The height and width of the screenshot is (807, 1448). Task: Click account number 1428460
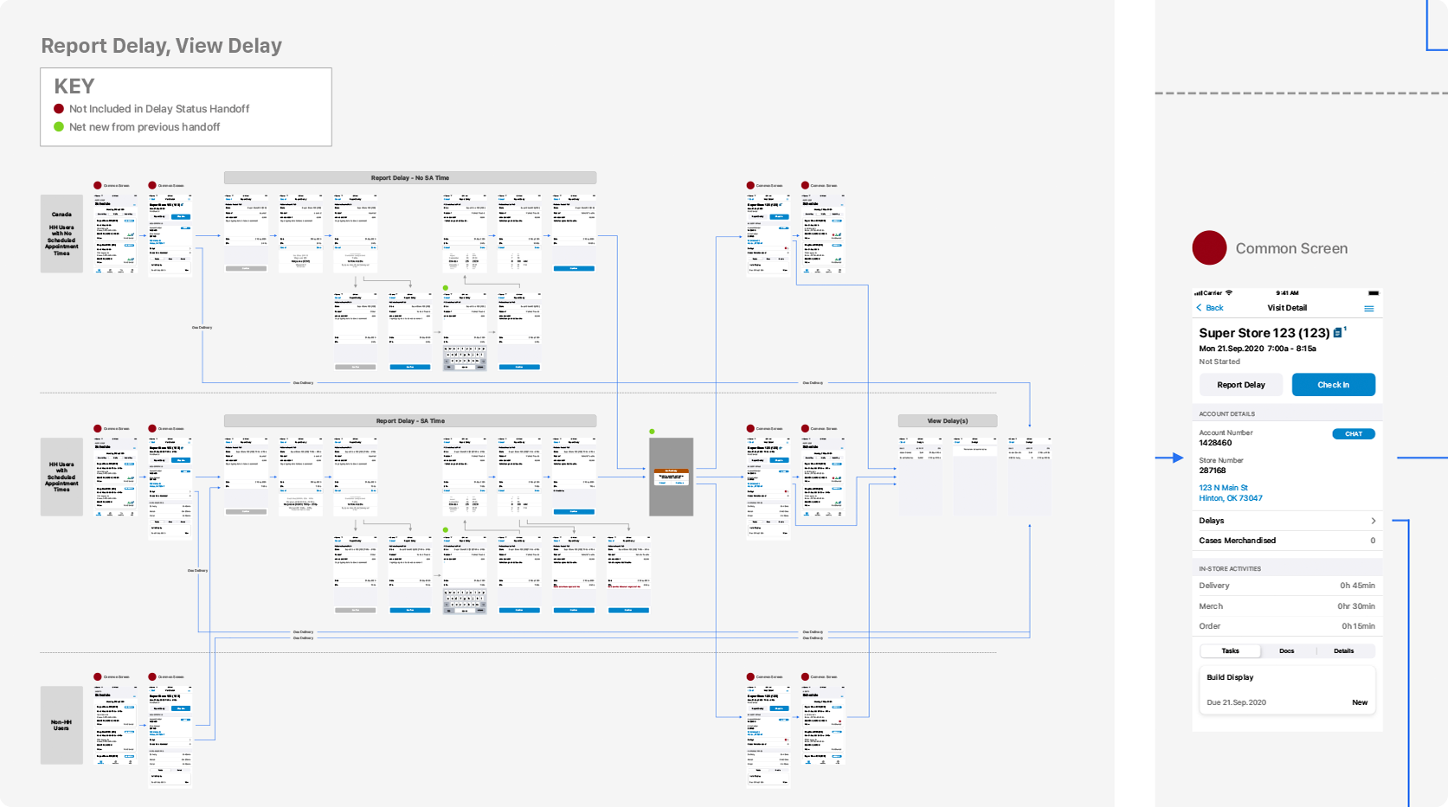point(1214,443)
